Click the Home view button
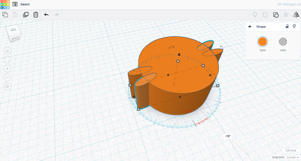The image size is (301, 161). coord(7,51)
